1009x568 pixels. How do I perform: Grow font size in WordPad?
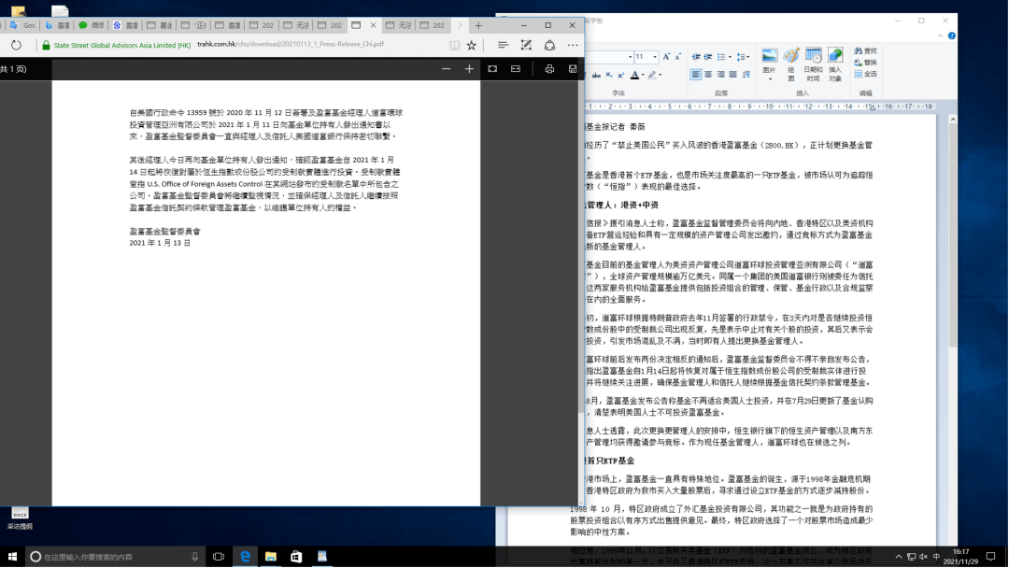coord(666,57)
